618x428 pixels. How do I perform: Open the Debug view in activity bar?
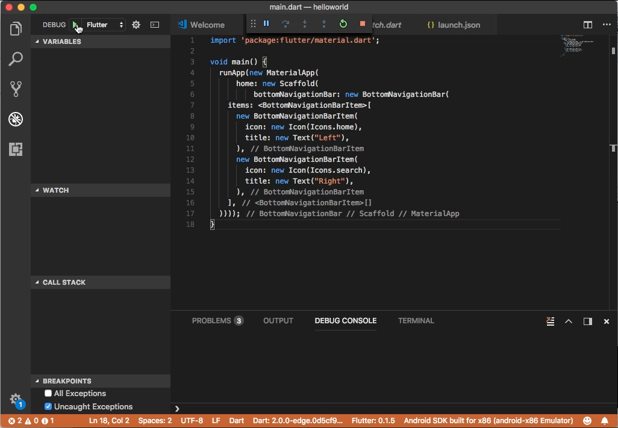tap(16, 119)
